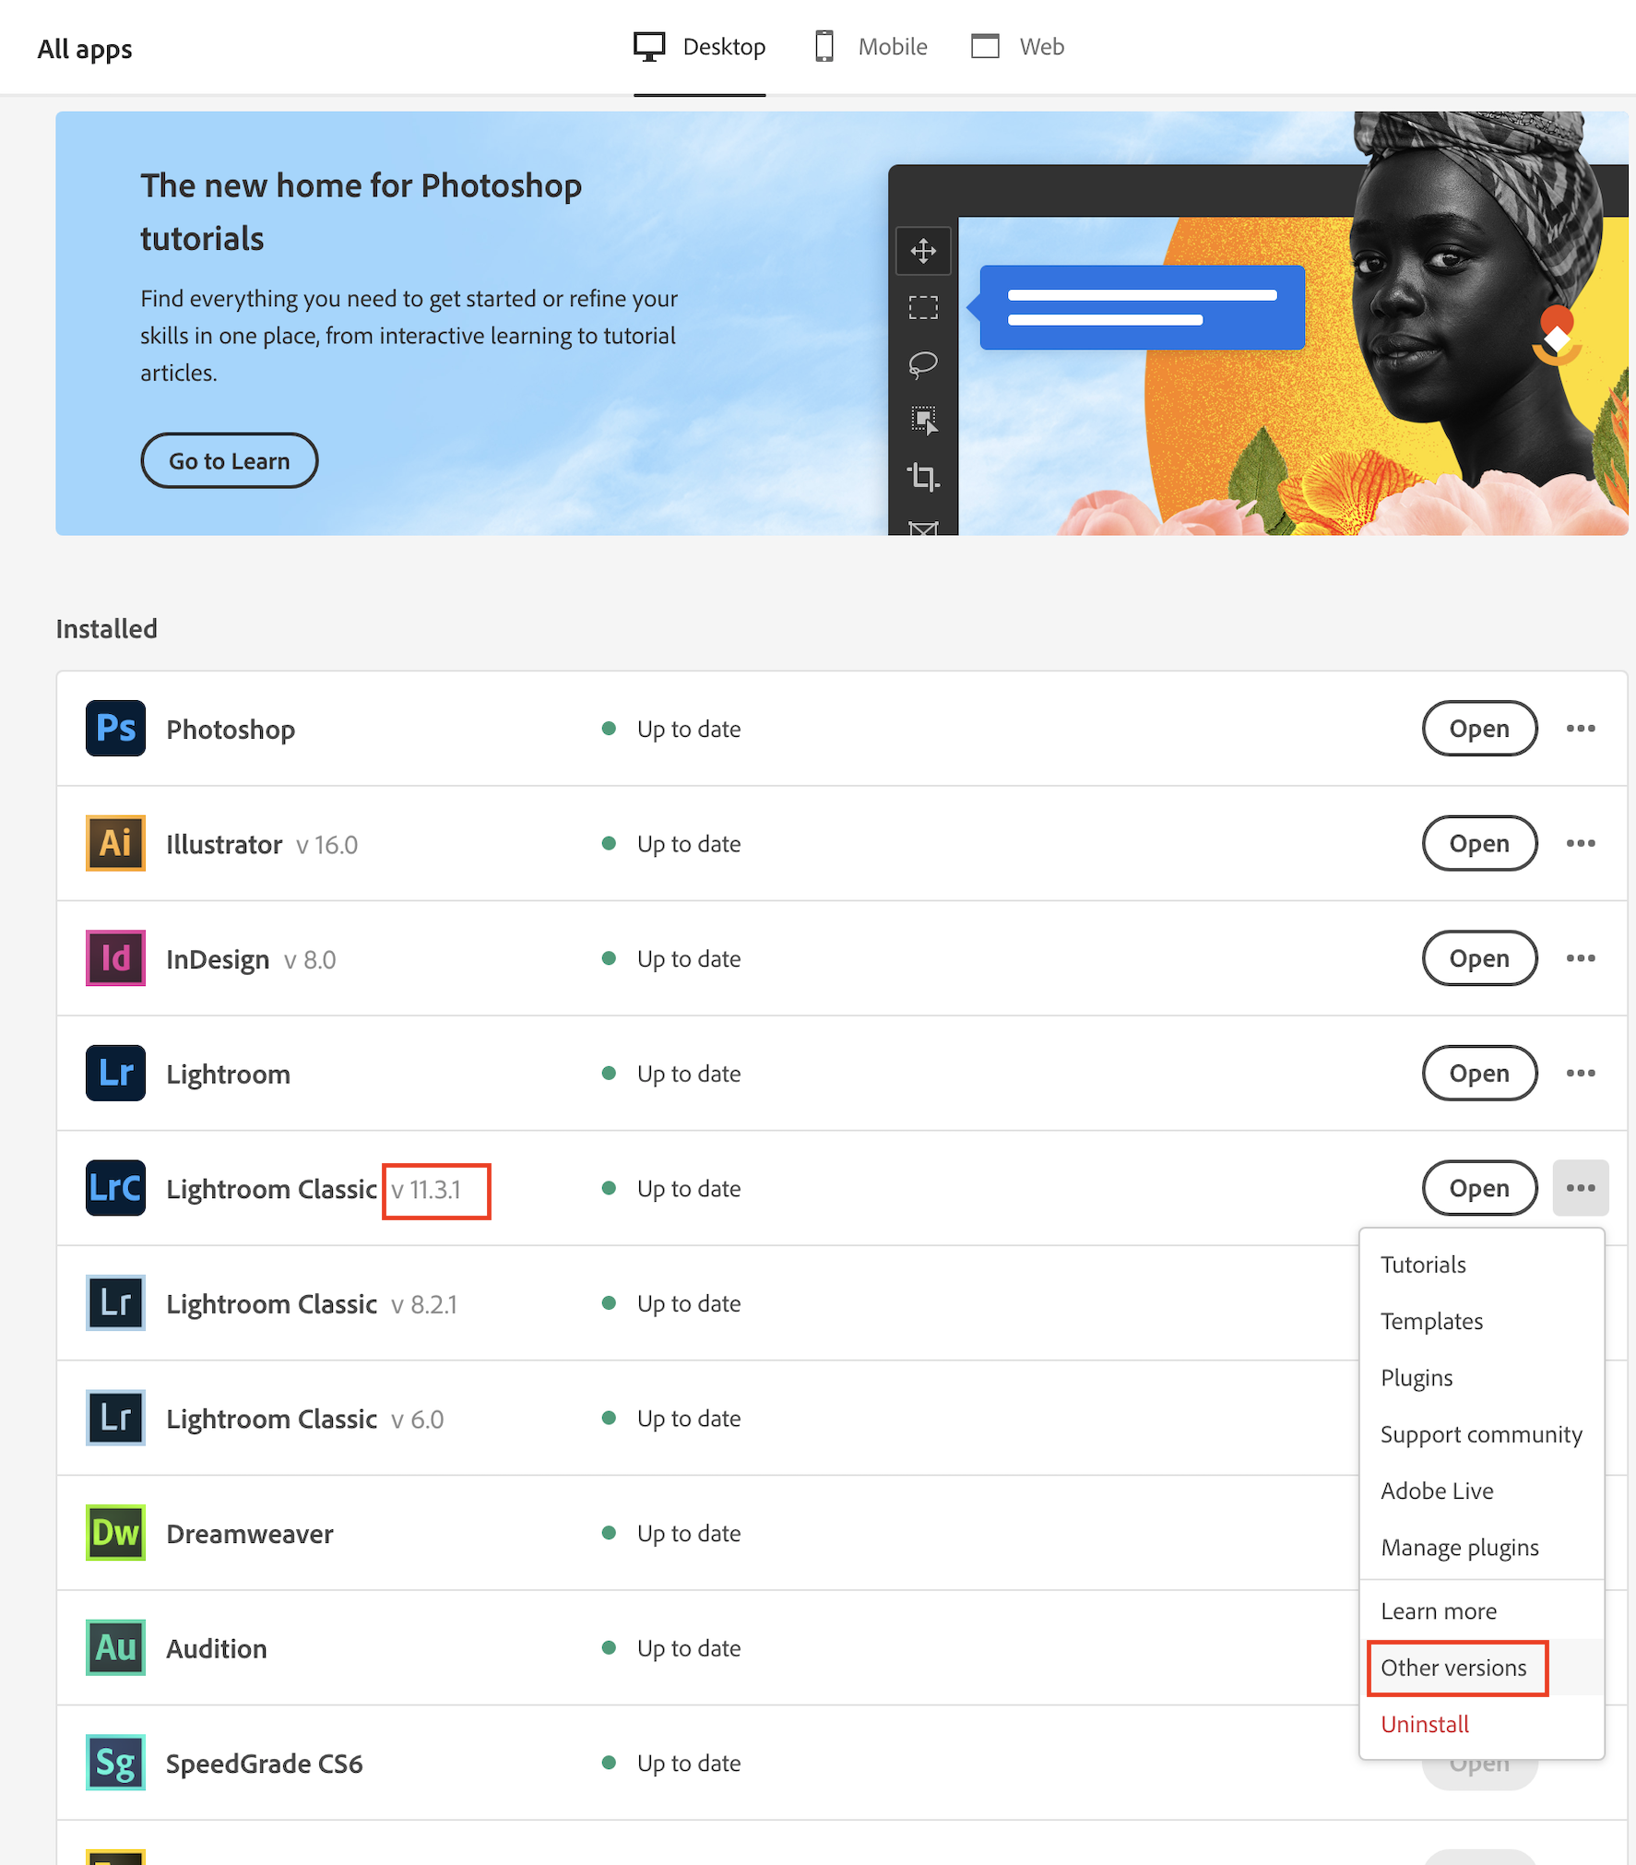1636x1865 pixels.
Task: Click the Lightroom Classic v 6.0 icon
Action: pos(115,1418)
